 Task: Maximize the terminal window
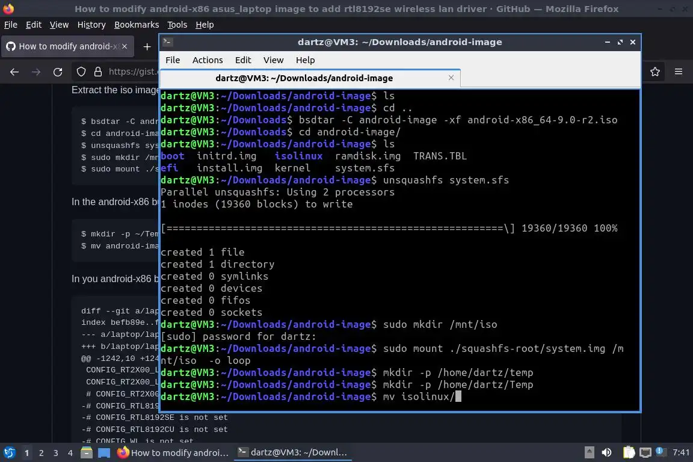pos(620,42)
